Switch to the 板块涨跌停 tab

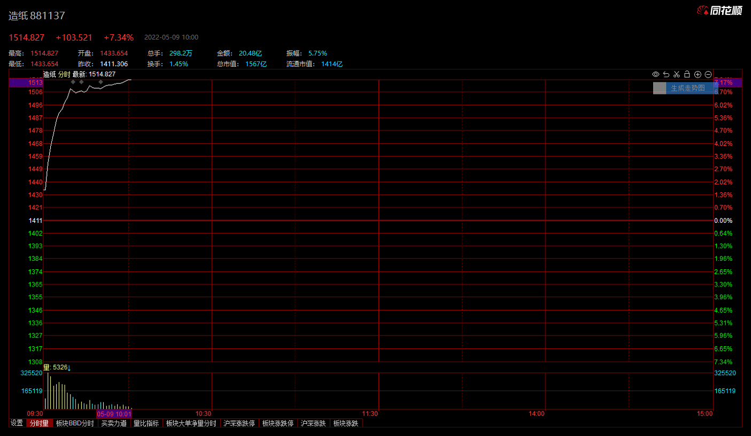pyautogui.click(x=278, y=423)
